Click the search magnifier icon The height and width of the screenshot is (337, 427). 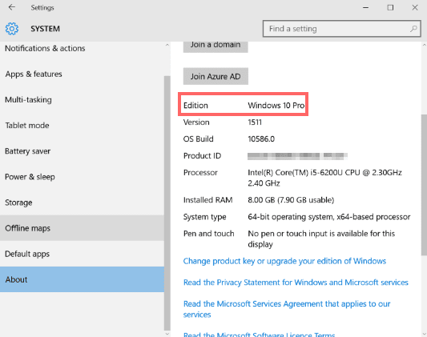[x=413, y=29]
